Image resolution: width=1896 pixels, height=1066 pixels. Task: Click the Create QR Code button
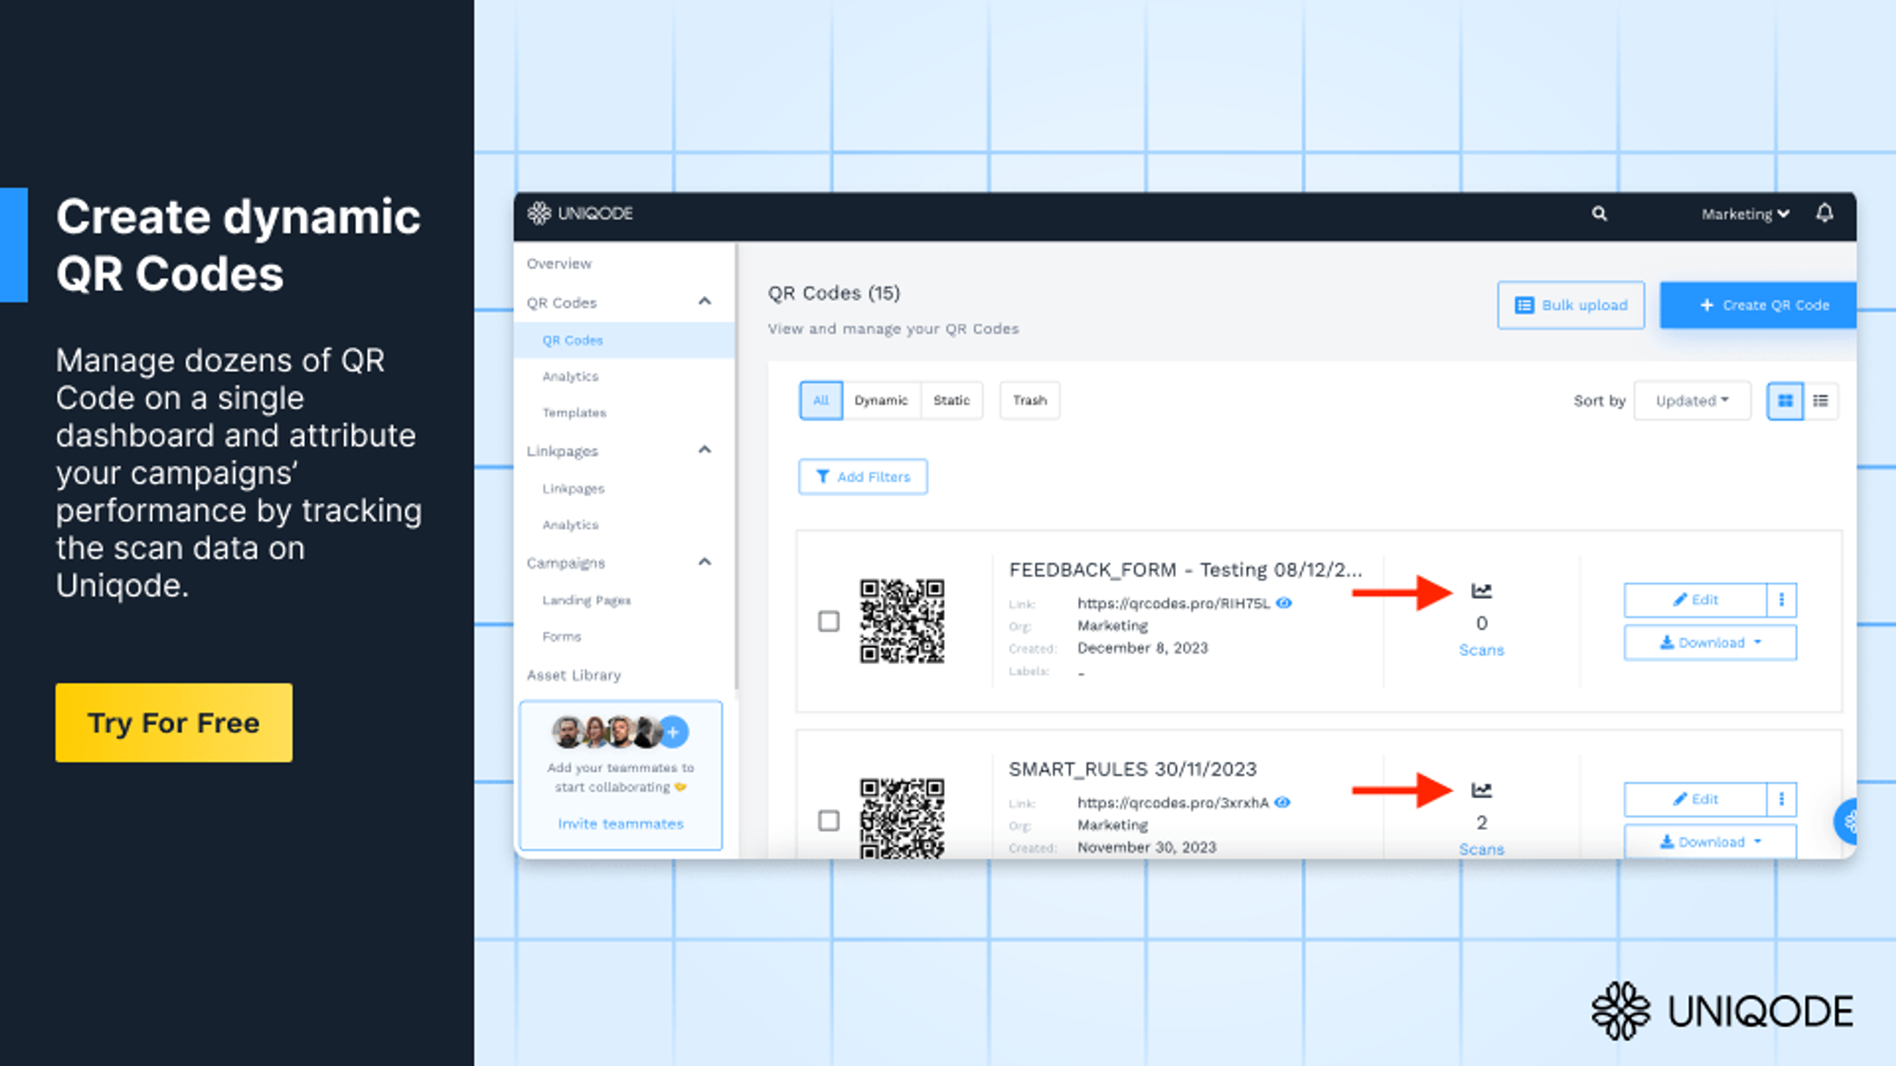[1764, 305]
